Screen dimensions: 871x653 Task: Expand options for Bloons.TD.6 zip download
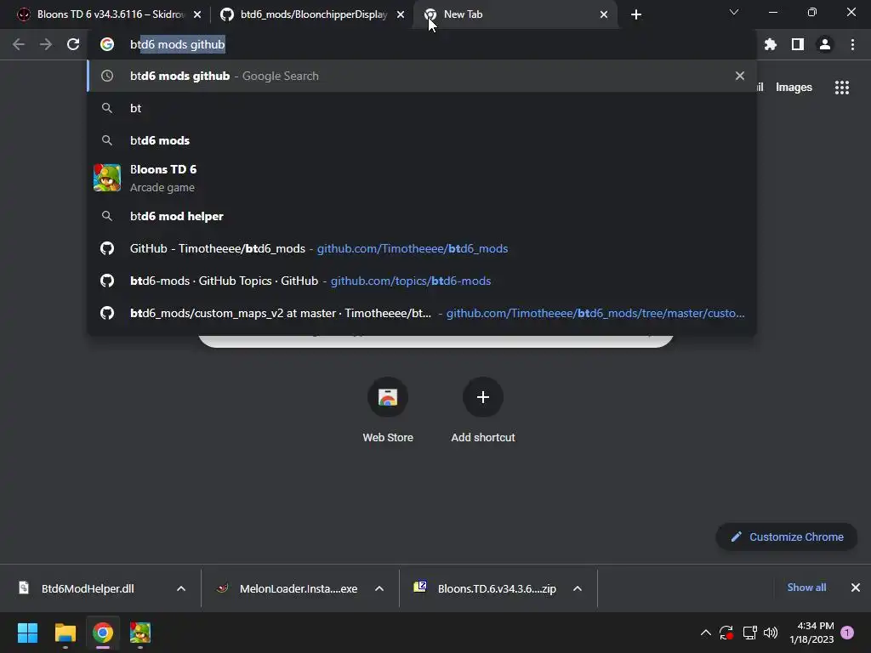click(x=578, y=588)
